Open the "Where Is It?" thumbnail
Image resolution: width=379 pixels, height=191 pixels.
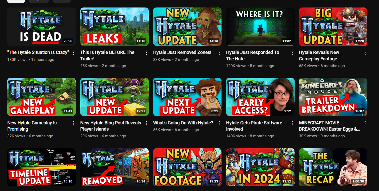coord(260,27)
